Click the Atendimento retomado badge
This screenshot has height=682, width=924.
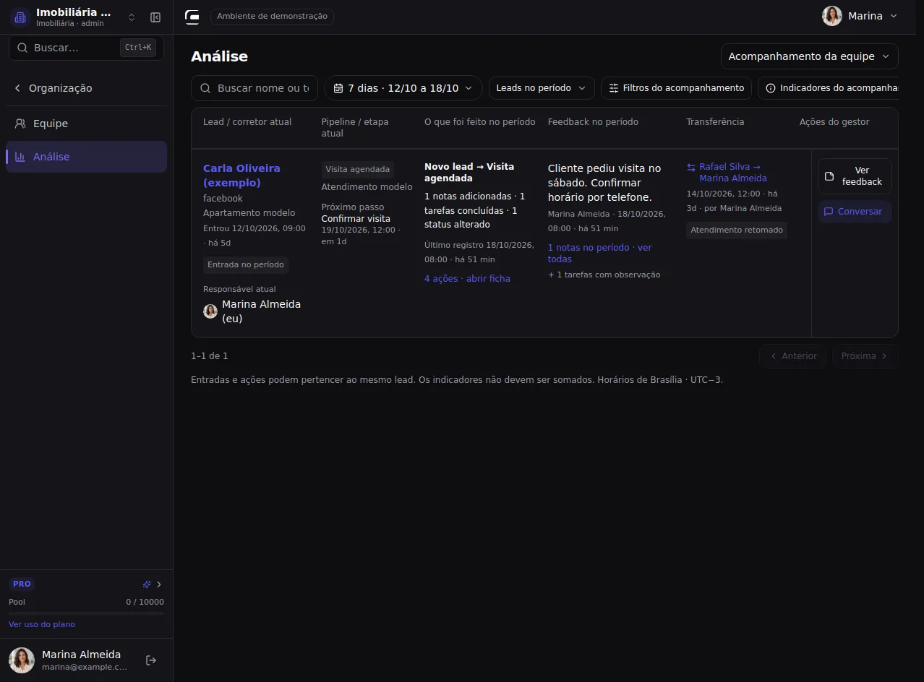[x=737, y=230]
